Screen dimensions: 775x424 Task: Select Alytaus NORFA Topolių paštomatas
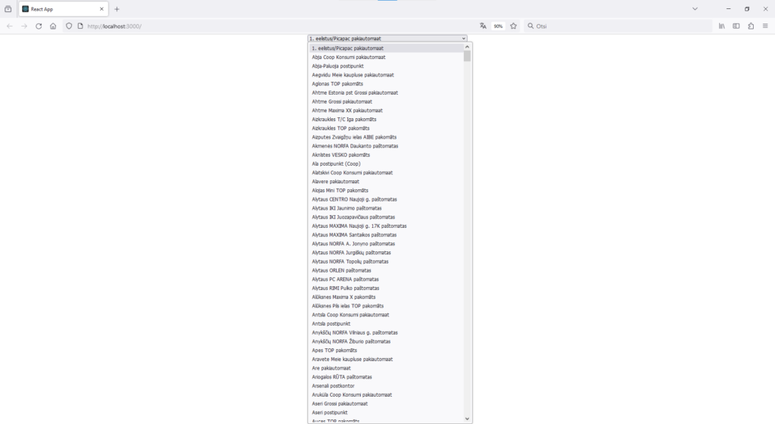(x=386, y=262)
